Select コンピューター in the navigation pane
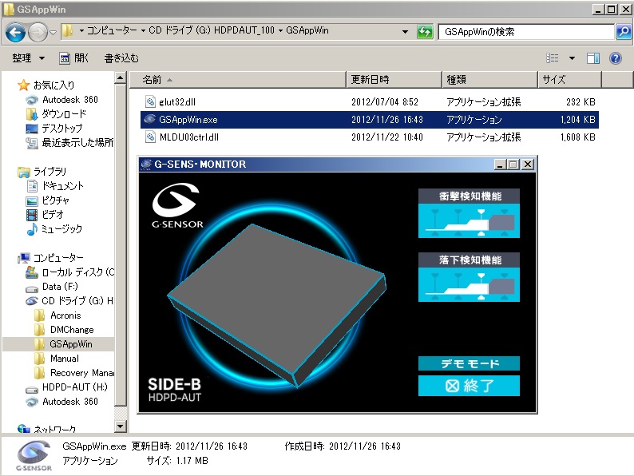 coord(58,258)
